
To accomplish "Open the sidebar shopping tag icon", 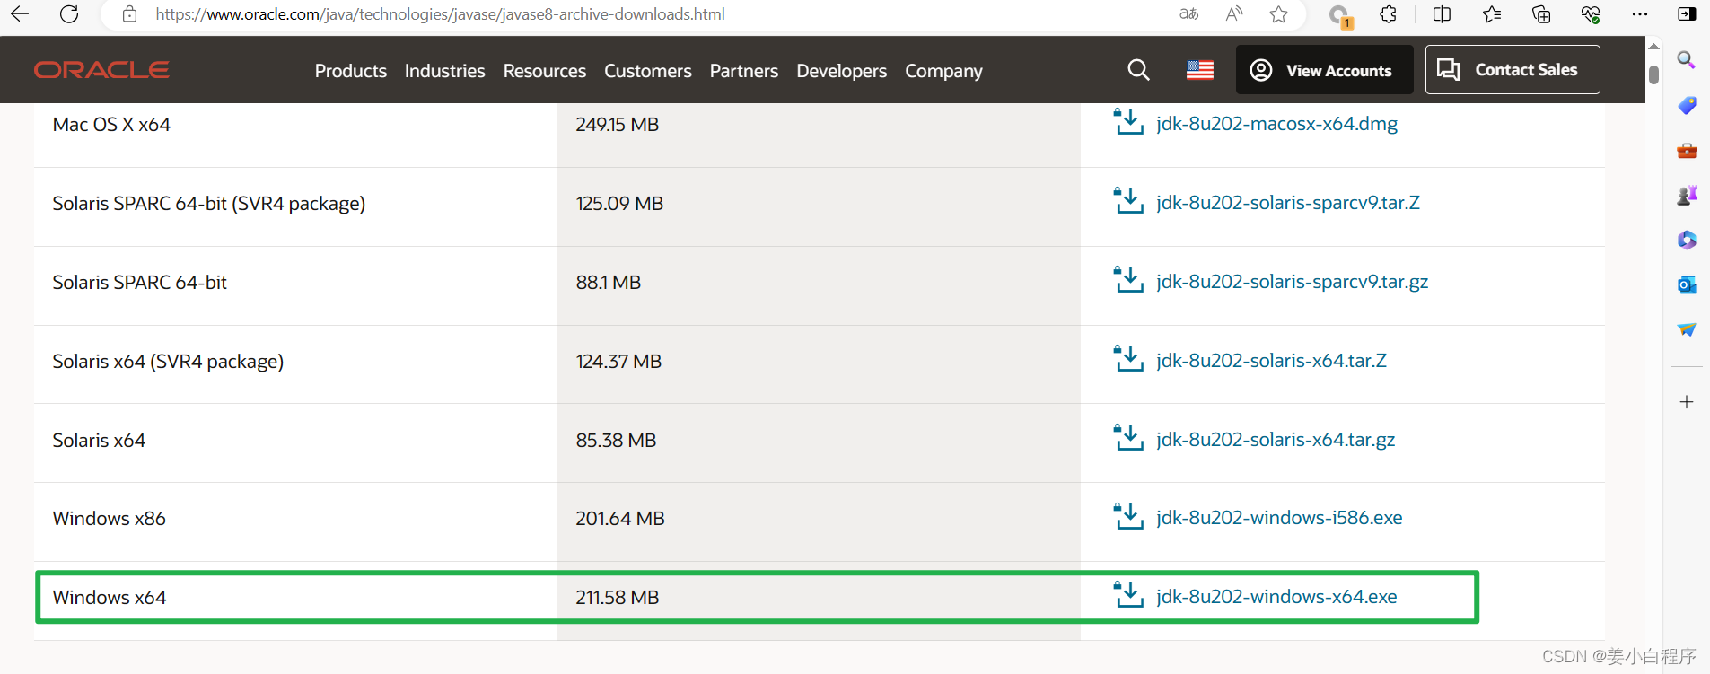I will point(1687,105).
